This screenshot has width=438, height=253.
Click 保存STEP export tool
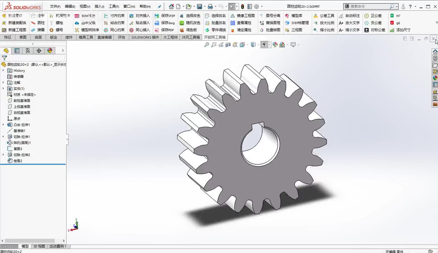coord(165,16)
